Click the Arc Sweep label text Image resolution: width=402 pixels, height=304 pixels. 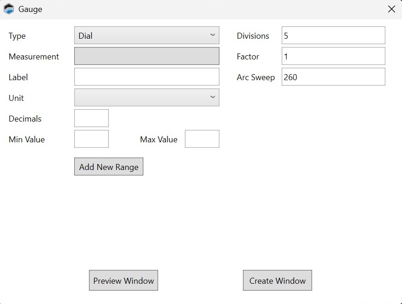[x=255, y=77]
